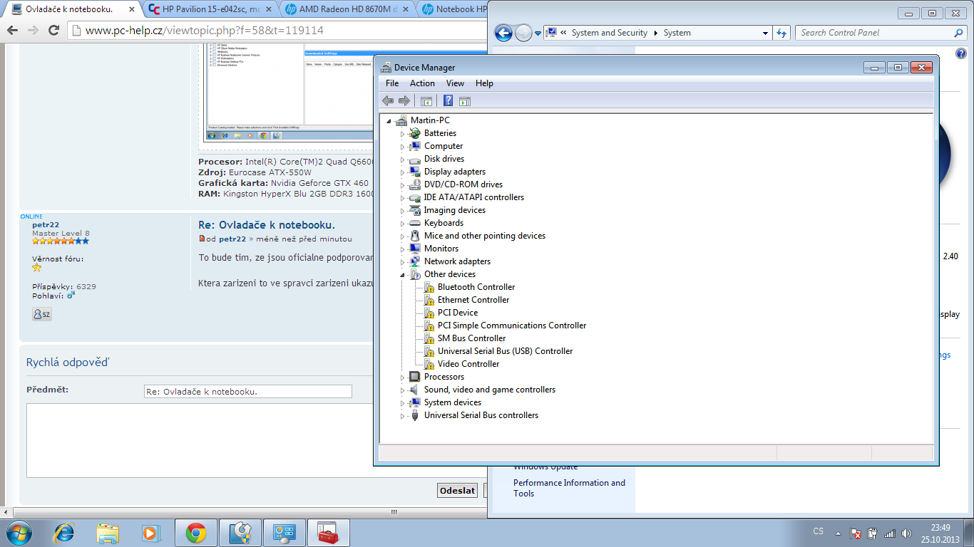Viewport: 974px width, 547px height.
Task: Click the power plug icon in tray
Action: coord(871,533)
